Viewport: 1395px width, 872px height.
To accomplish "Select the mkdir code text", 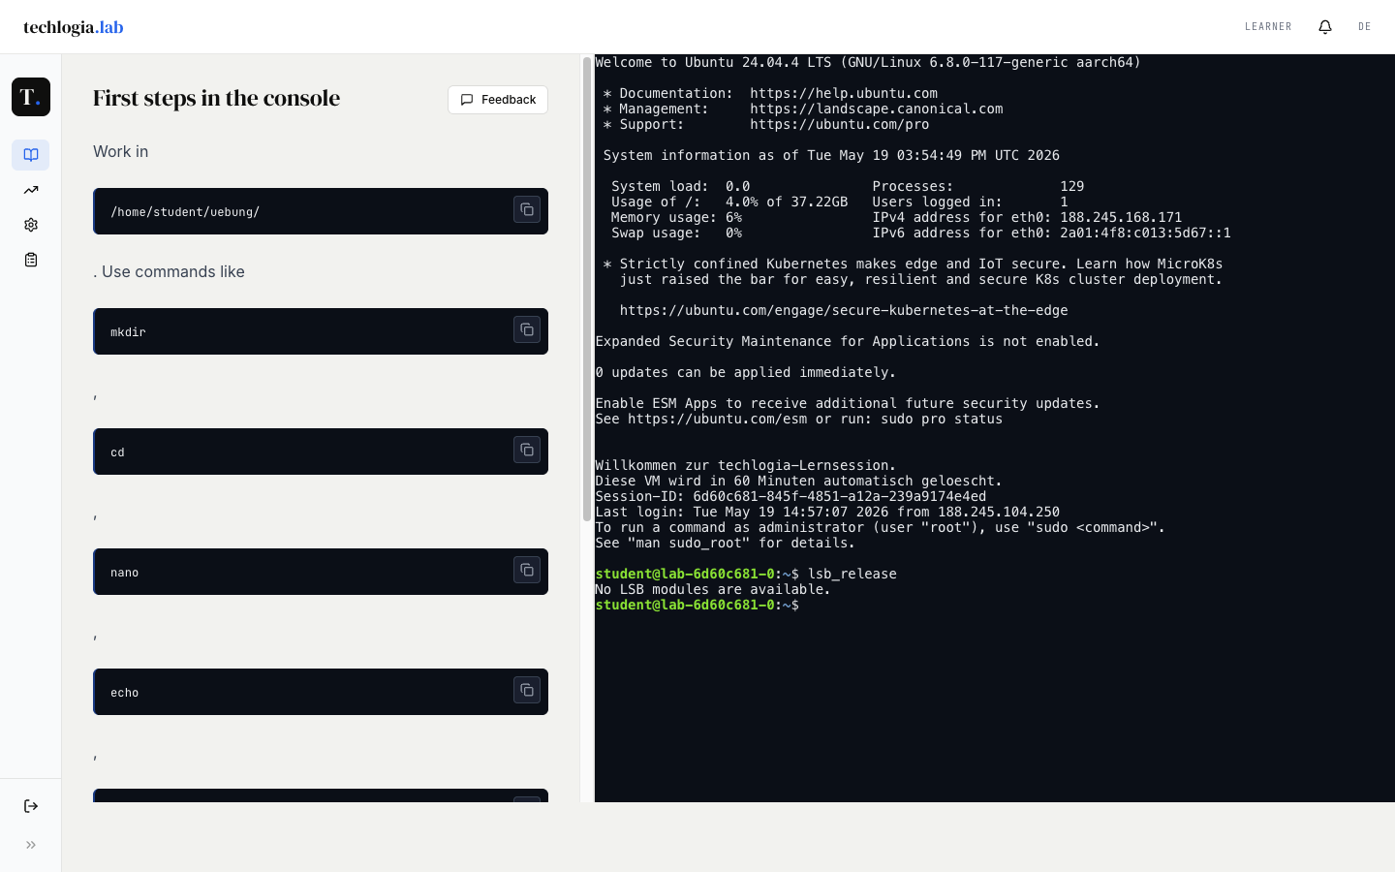I will pos(128,331).
